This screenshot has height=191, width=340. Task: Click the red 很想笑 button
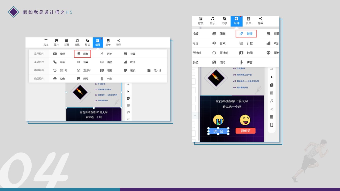[x=245, y=131]
